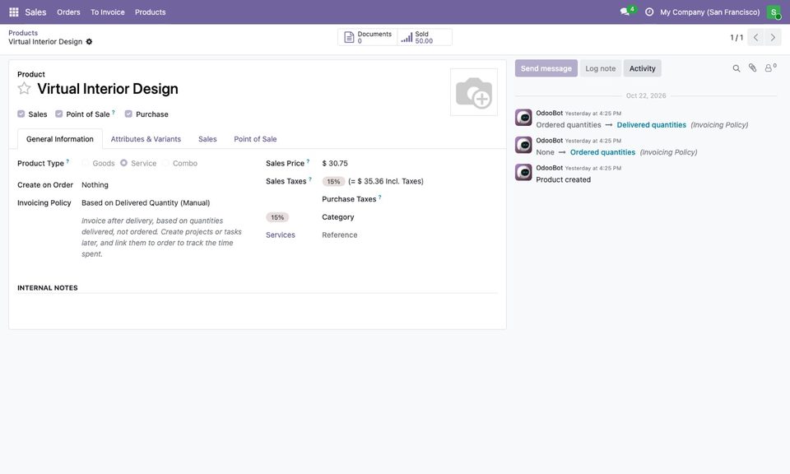The image size is (790, 474).
Task: Toggle the Sales checkbox
Action: 21,114
